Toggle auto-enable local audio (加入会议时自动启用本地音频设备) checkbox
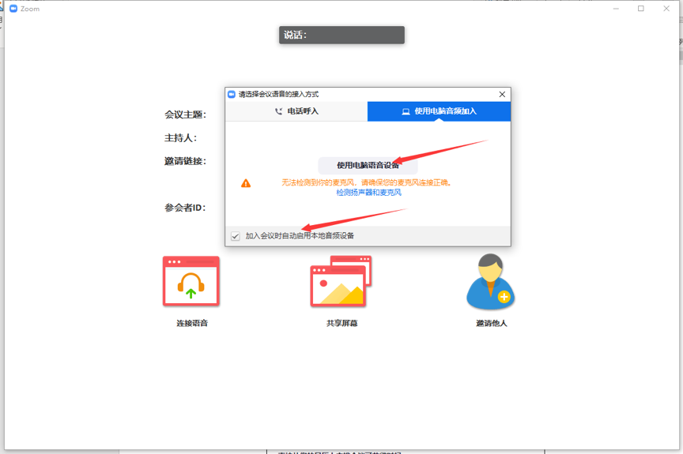The height and width of the screenshot is (454, 683). coord(236,236)
